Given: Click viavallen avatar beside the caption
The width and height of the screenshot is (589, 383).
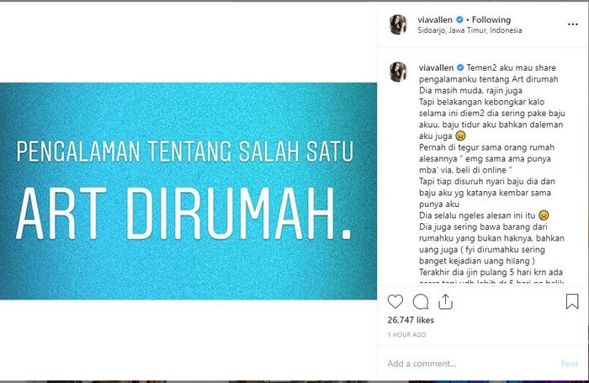Looking at the screenshot, I should 398,72.
